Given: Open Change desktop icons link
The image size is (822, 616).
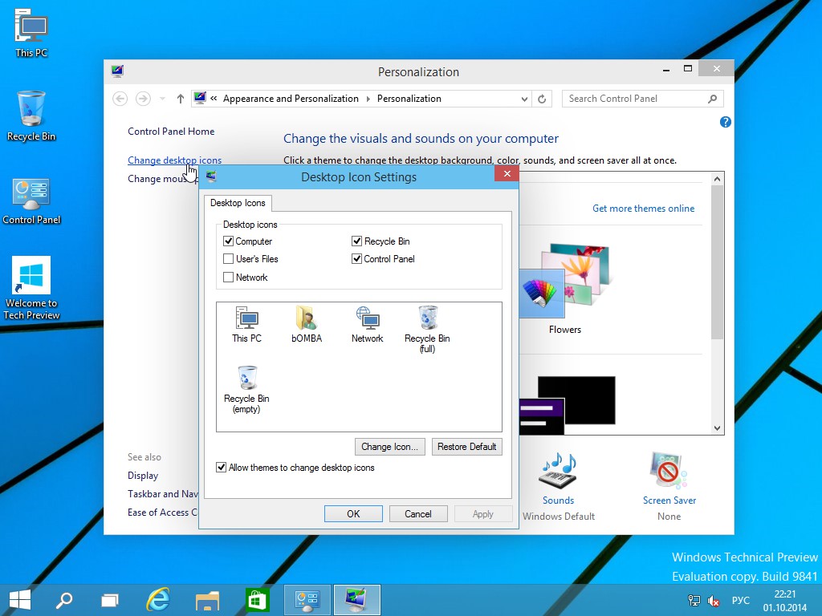Looking at the screenshot, I should coord(174,160).
